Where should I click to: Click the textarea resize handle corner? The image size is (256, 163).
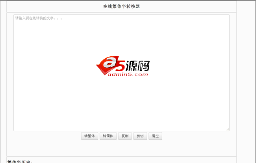(228, 129)
